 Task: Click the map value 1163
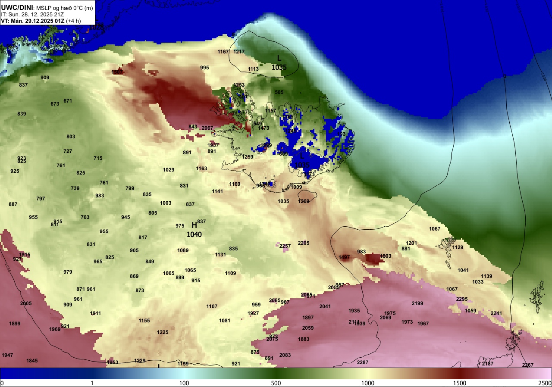click(201, 169)
